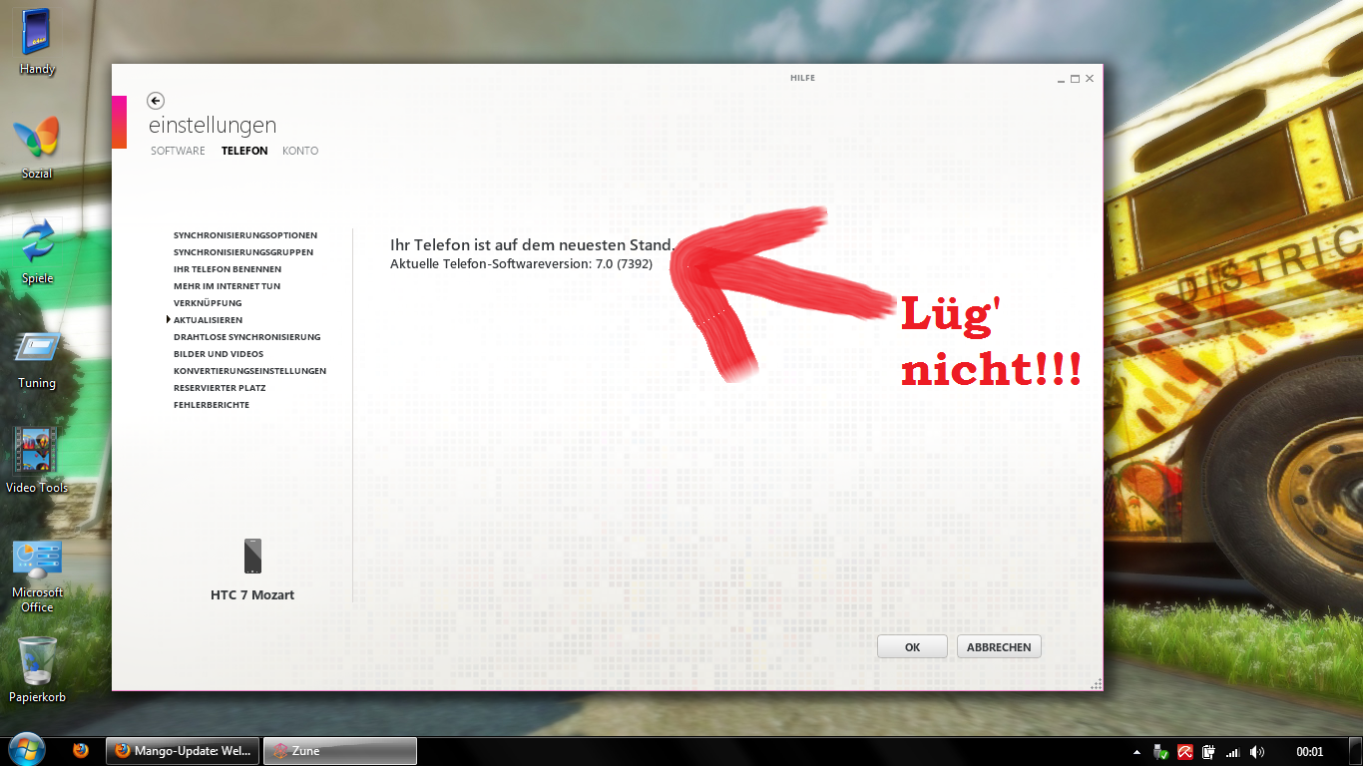Switch to the Mango-Update Firefox taskbar window
Viewport: 1363px width, 766px height.
point(183,751)
